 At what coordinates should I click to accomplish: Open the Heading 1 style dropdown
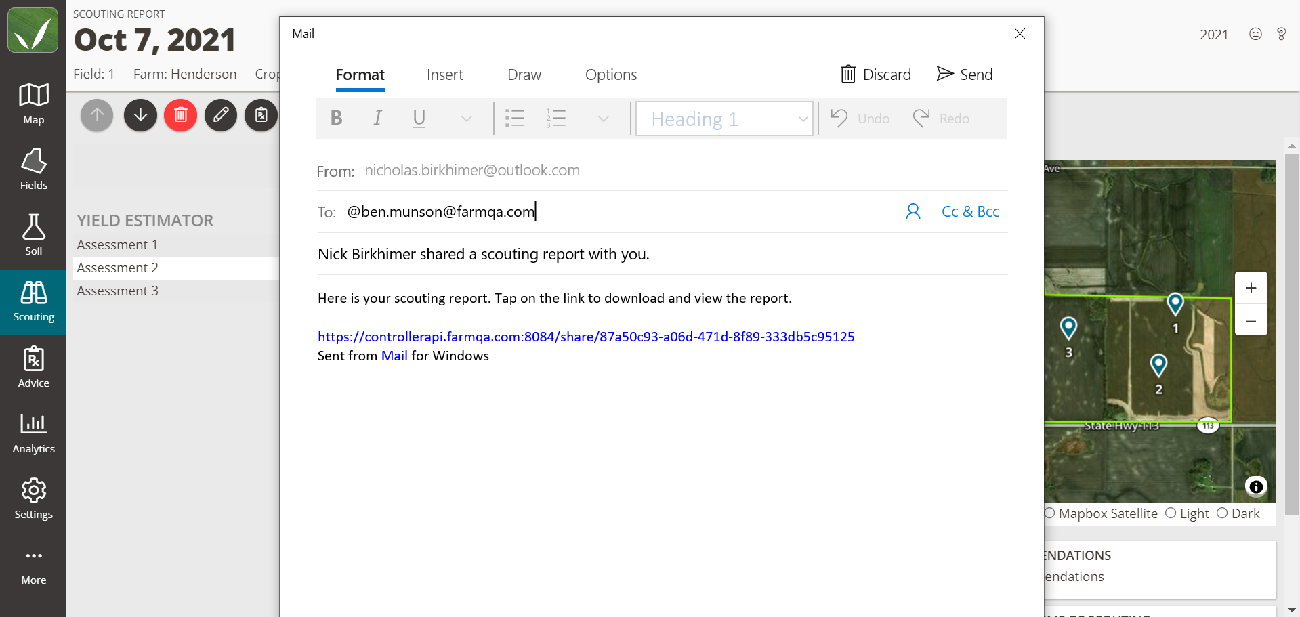(724, 119)
